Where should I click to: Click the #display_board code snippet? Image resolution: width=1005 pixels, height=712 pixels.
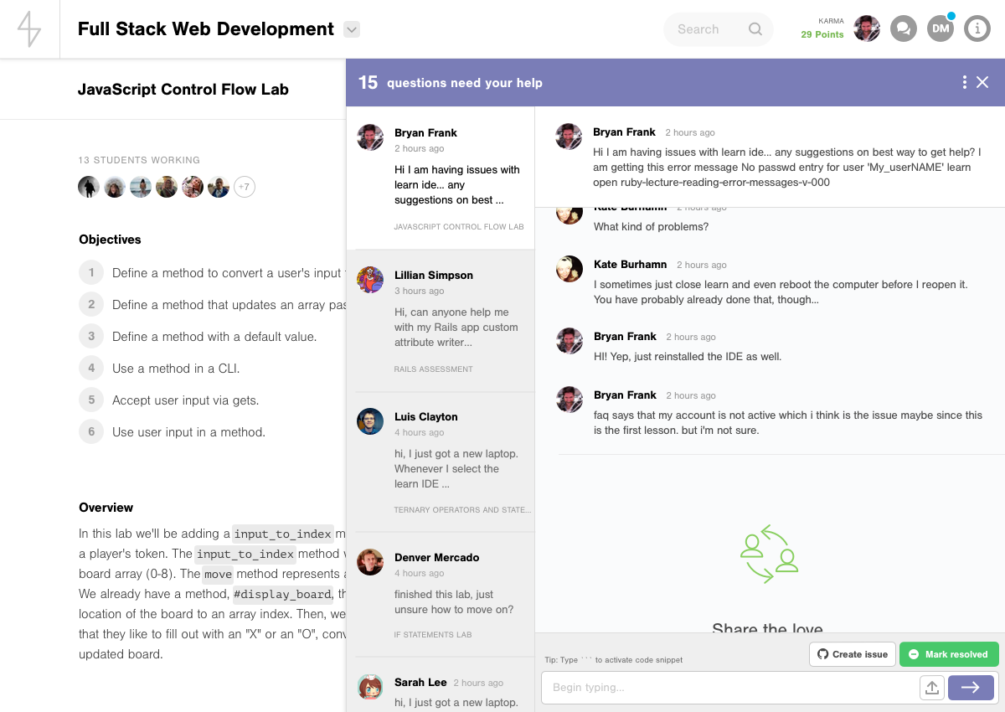point(282,594)
